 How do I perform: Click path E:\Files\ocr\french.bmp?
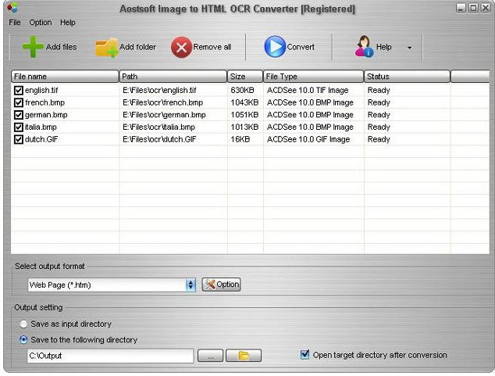click(163, 102)
